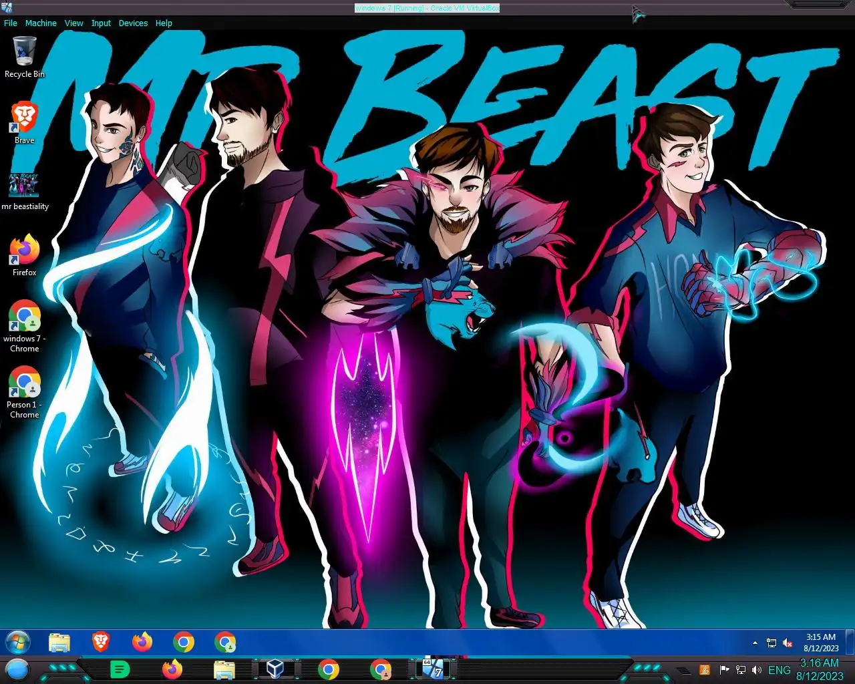Select the Person 1 - Chrome shortcut

[25, 392]
